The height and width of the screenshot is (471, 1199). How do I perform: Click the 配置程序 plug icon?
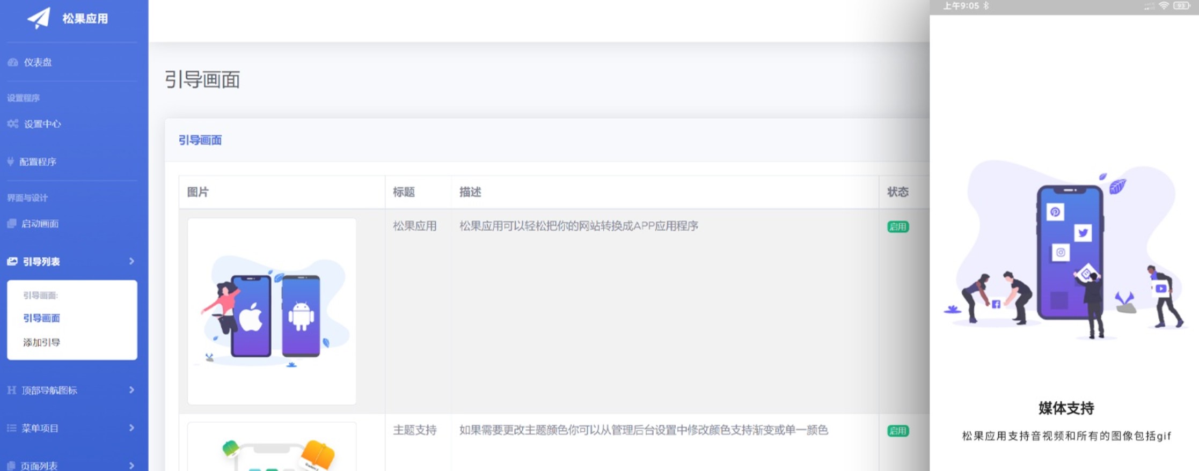(10, 161)
